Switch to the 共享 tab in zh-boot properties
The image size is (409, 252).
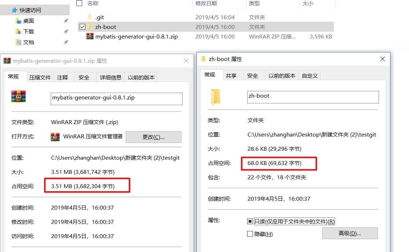pos(231,76)
